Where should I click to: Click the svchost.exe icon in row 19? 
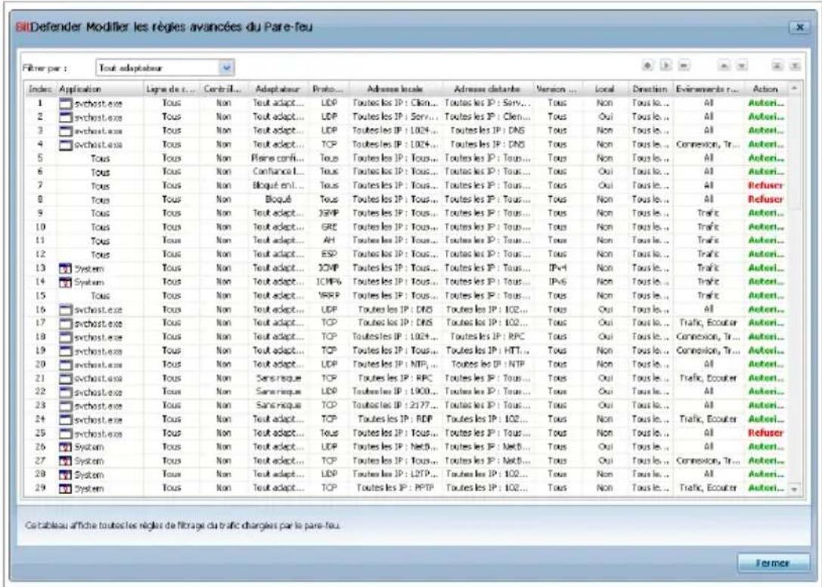(x=66, y=351)
